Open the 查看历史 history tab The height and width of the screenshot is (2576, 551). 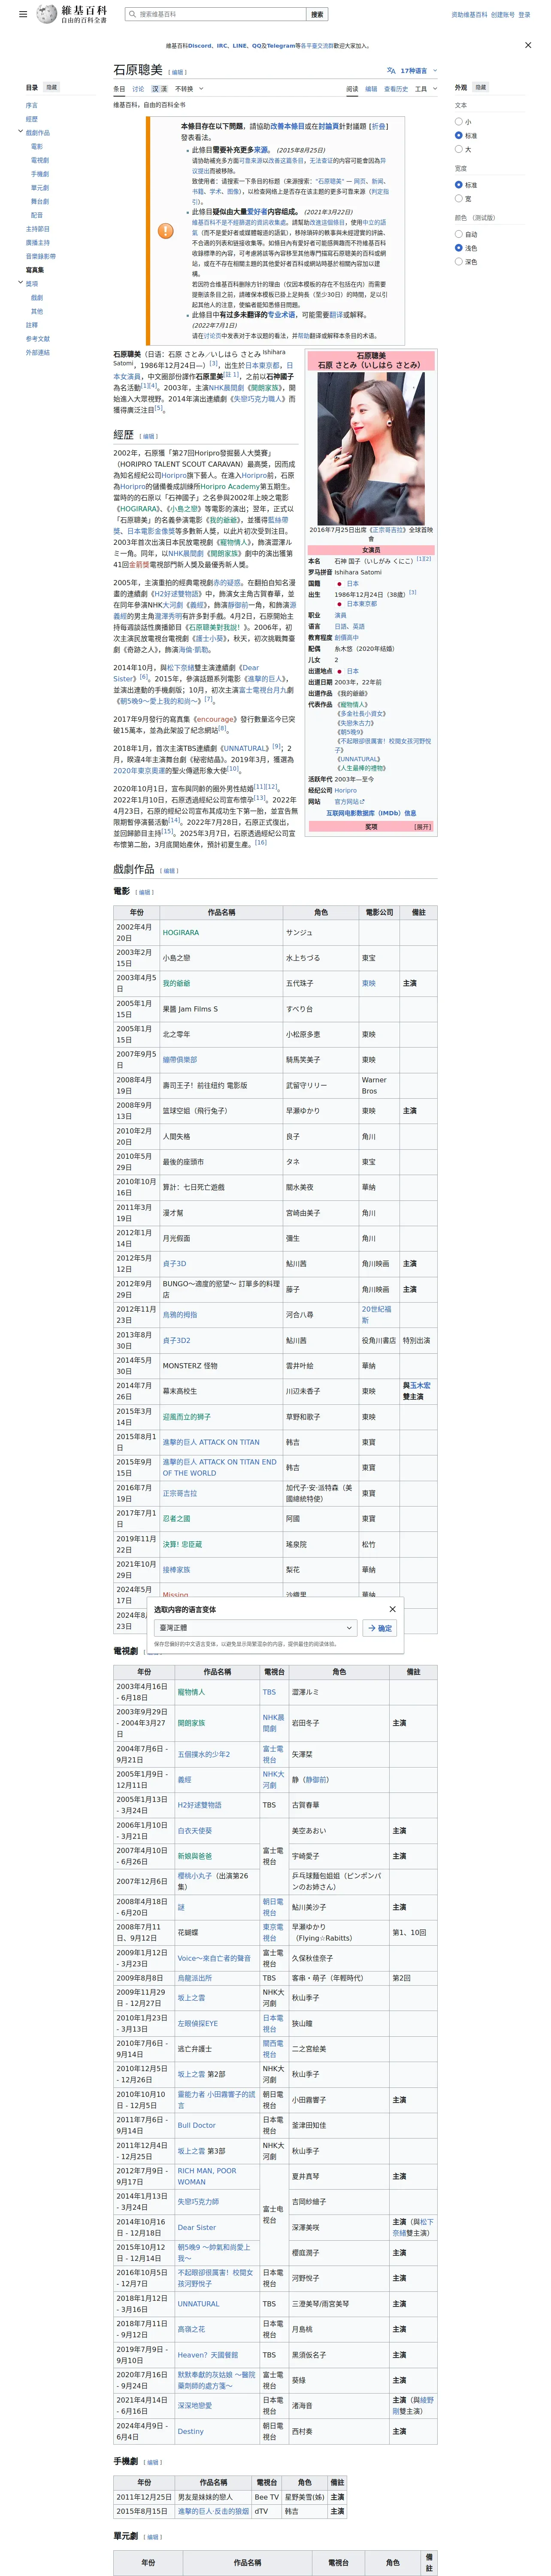click(396, 89)
